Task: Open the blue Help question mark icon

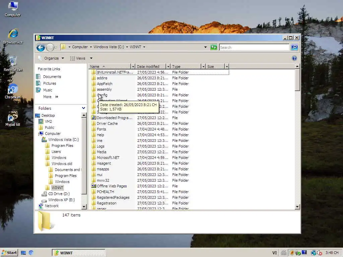Action: point(294,58)
